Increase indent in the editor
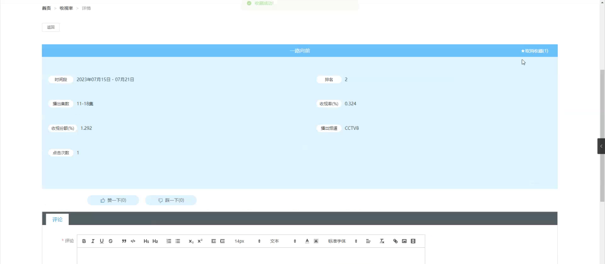Viewport: 605px width, 264px height. 222,241
